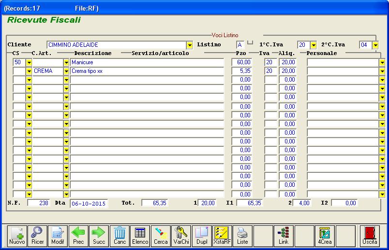Go to next record with Succ
389x250 pixels.
click(99, 236)
